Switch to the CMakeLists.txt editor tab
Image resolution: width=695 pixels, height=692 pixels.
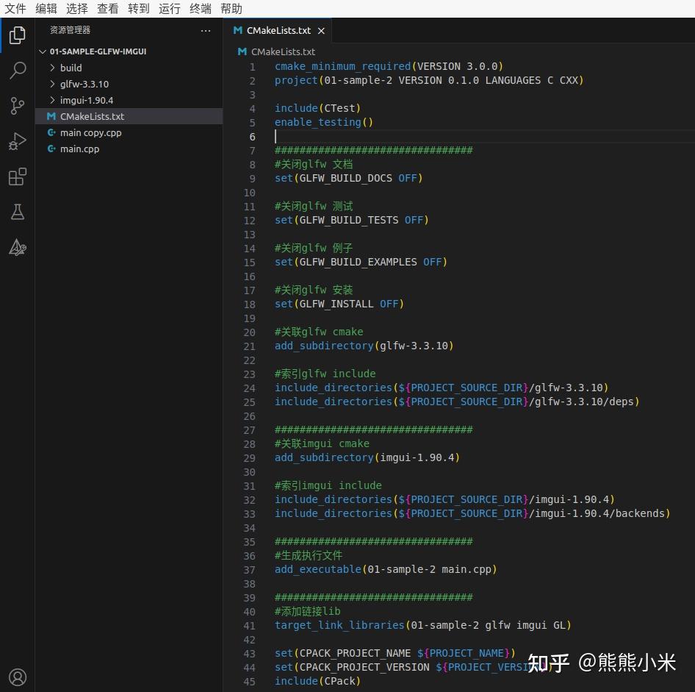click(x=278, y=30)
